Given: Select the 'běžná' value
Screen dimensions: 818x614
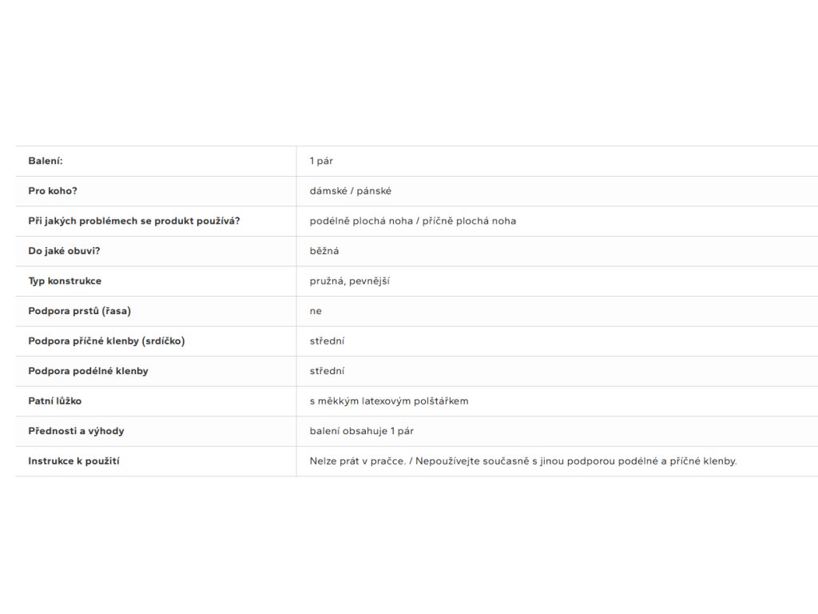Looking at the screenshot, I should pos(324,251).
